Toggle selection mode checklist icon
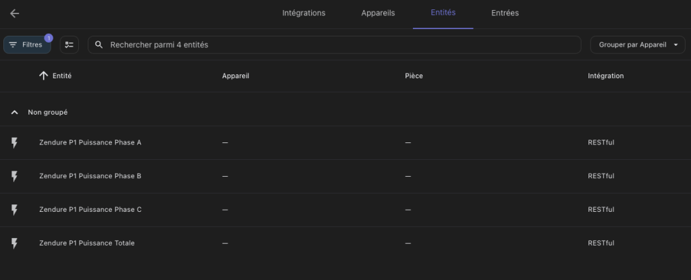The width and height of the screenshot is (691, 280). pos(69,45)
